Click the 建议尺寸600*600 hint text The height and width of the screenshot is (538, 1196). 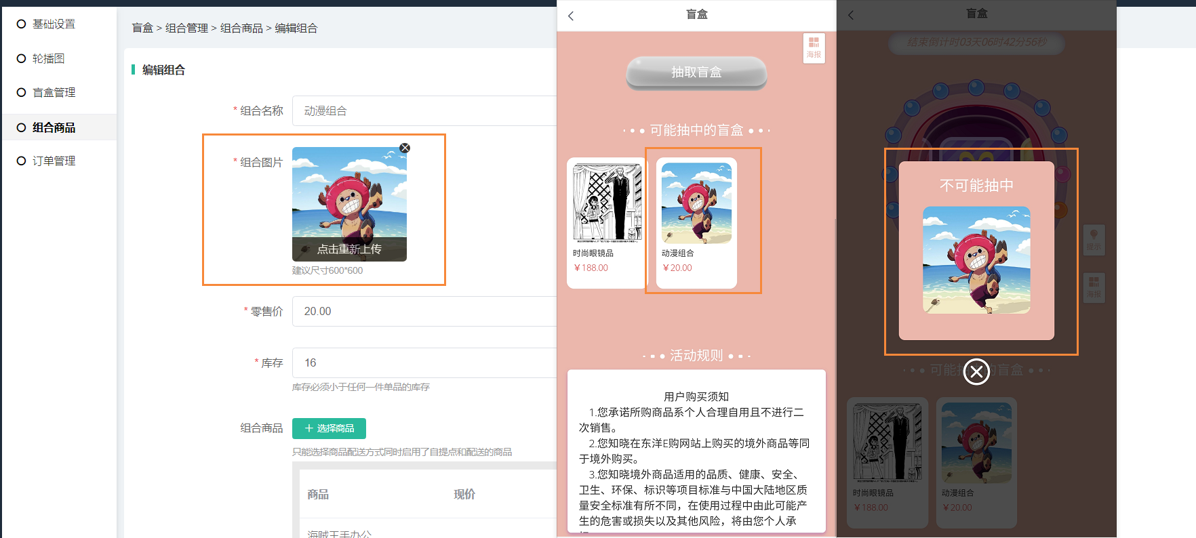(x=327, y=271)
